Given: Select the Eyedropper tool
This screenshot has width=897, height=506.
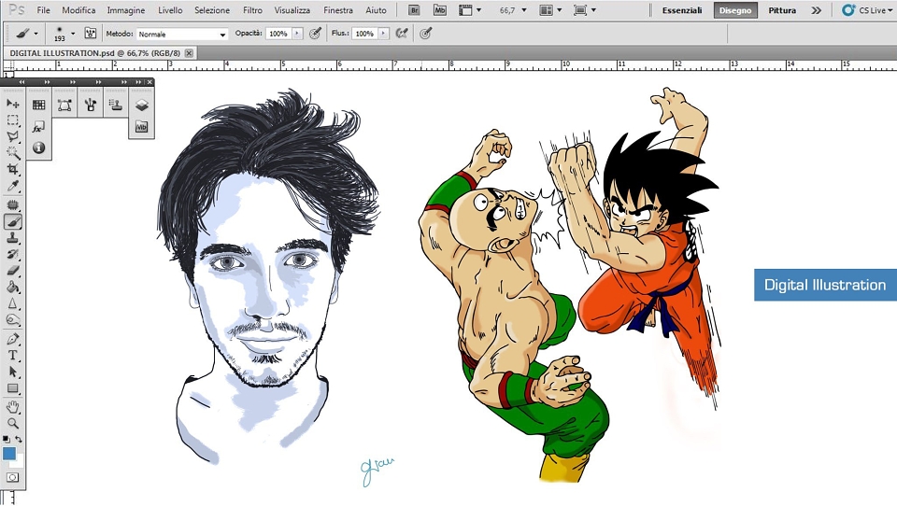Looking at the screenshot, I should (12, 186).
